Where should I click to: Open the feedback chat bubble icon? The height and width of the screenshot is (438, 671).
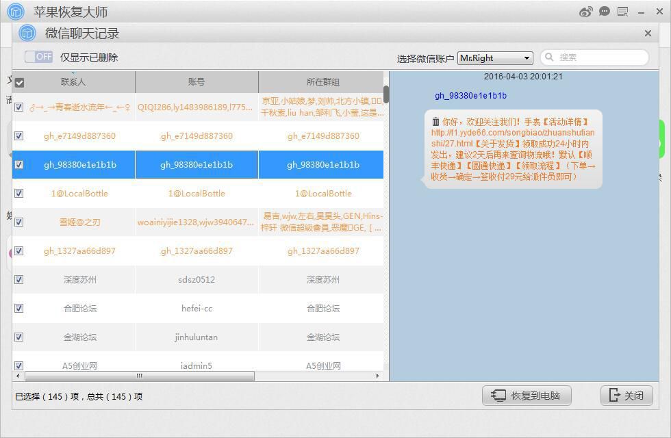point(603,12)
